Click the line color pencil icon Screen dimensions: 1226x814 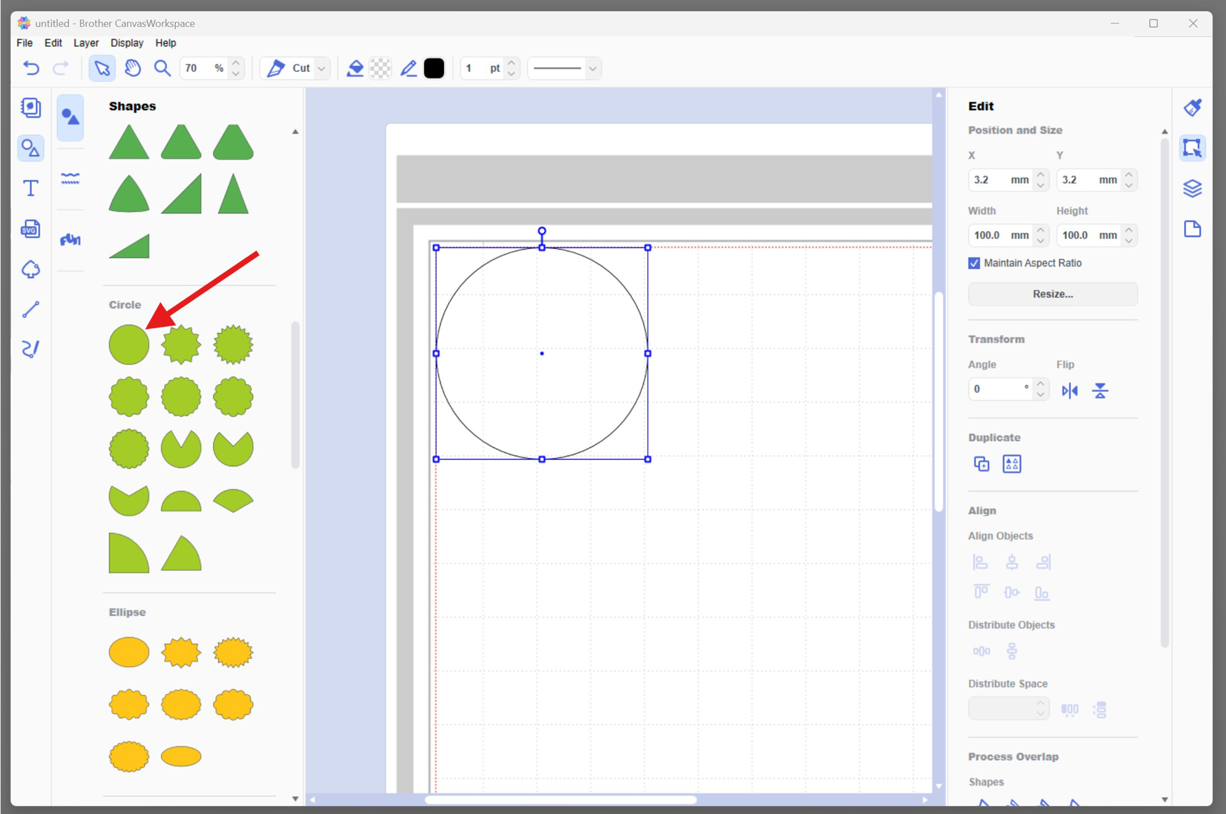pos(408,68)
